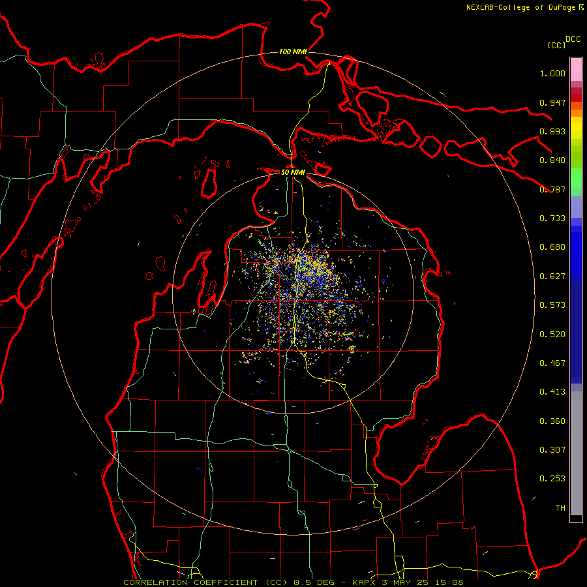Select the 0.947 value on the color scale
The height and width of the screenshot is (587, 587).
552,102
